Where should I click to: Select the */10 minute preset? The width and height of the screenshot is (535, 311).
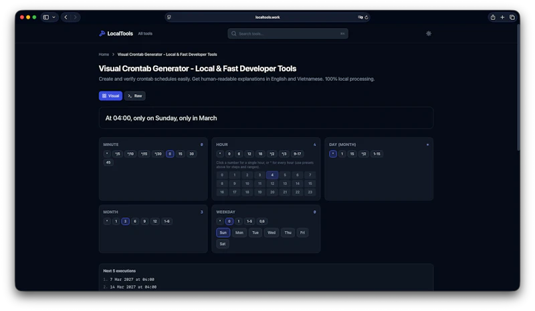click(130, 153)
